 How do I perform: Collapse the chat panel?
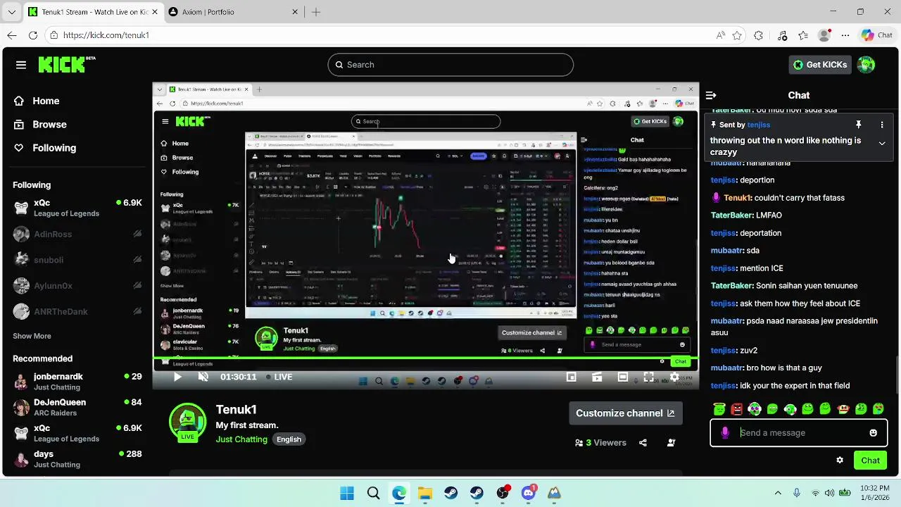pos(711,95)
